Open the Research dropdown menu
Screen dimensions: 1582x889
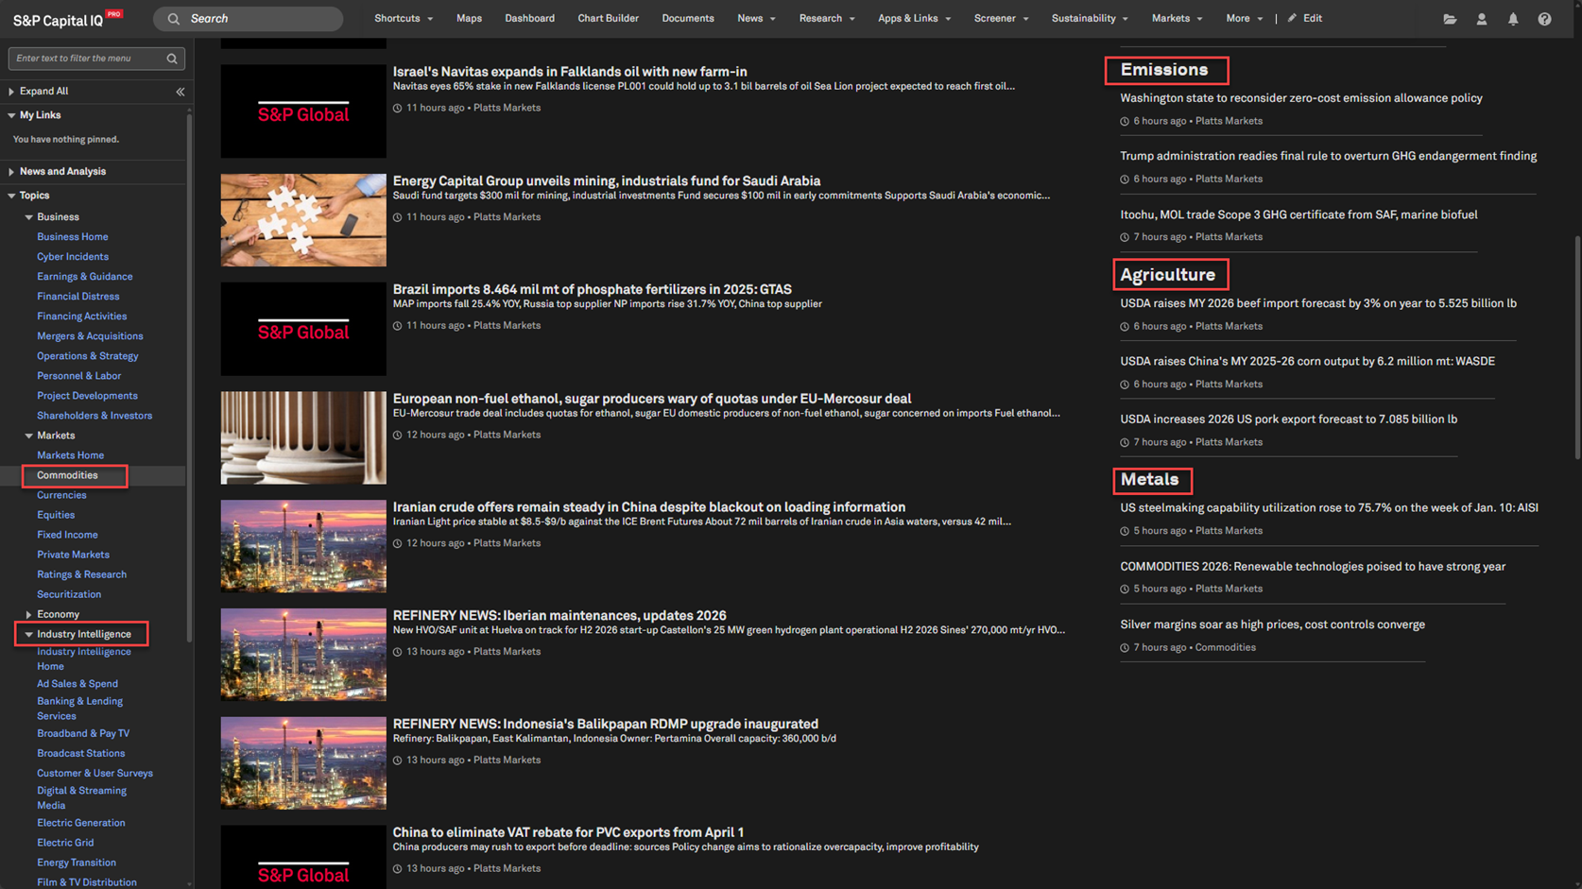click(x=827, y=18)
